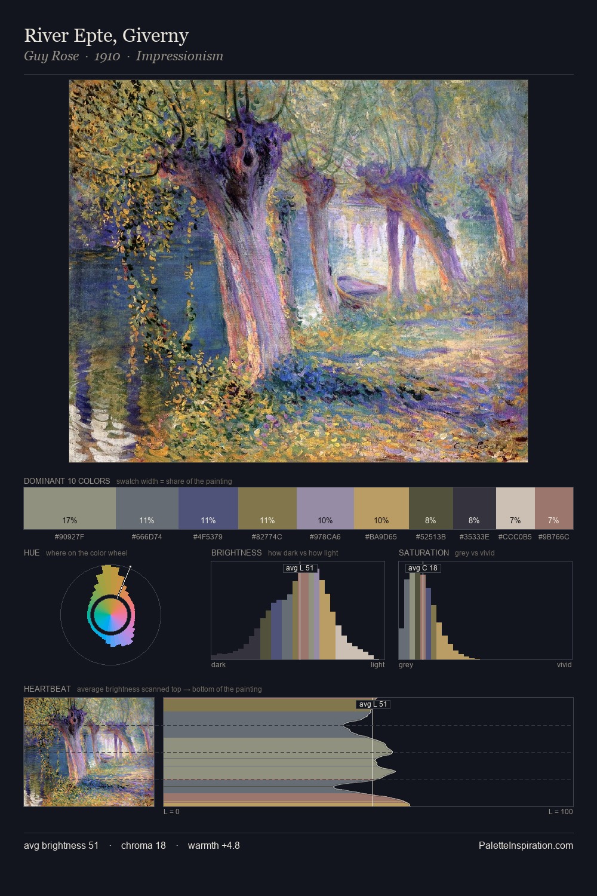This screenshot has height=896, width=597.
Task: Pick the #4F5379 indigo swatch
Action: 208,508
